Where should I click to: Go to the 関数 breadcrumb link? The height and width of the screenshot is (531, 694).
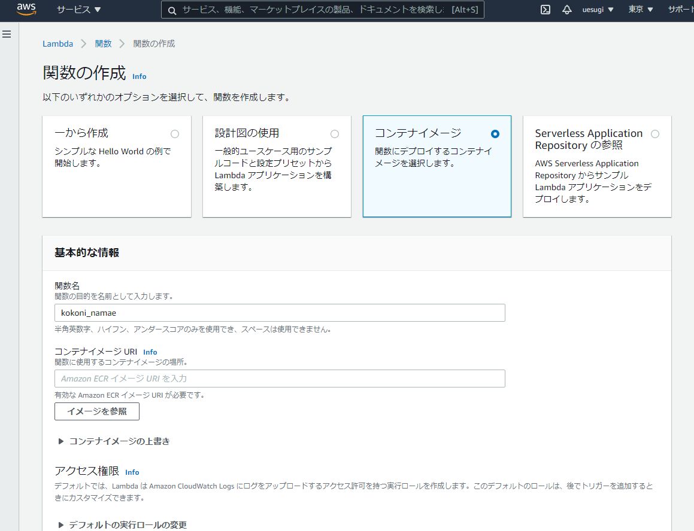[103, 44]
